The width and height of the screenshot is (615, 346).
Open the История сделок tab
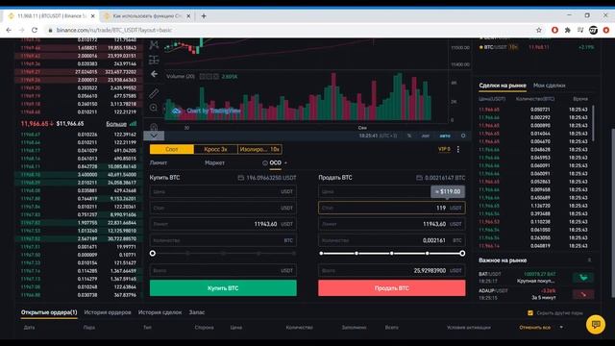[160, 312]
